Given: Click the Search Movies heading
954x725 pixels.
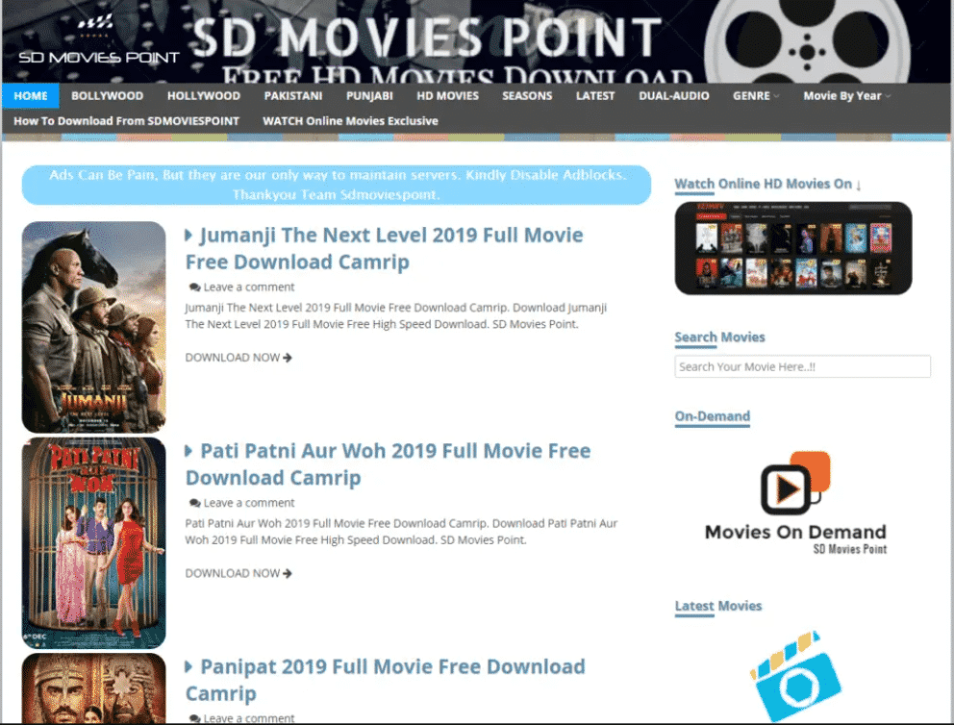Looking at the screenshot, I should point(719,337).
